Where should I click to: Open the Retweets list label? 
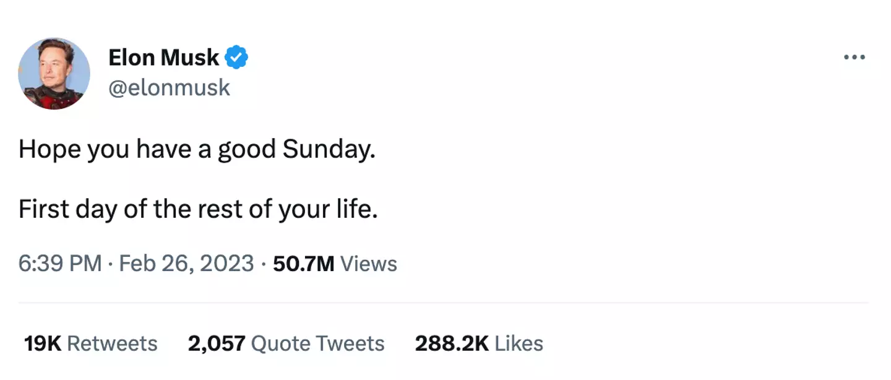pyautogui.click(x=112, y=343)
